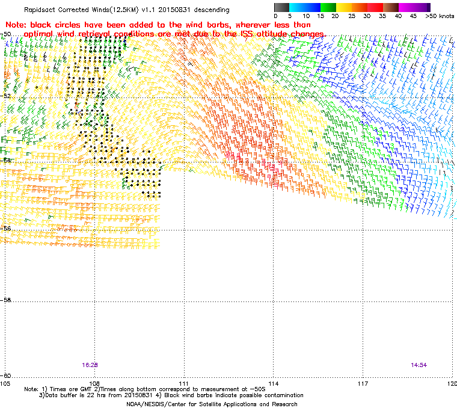Click the red 30-35 knots legend swatch
This screenshot has width=457, height=414.
[x=375, y=7]
